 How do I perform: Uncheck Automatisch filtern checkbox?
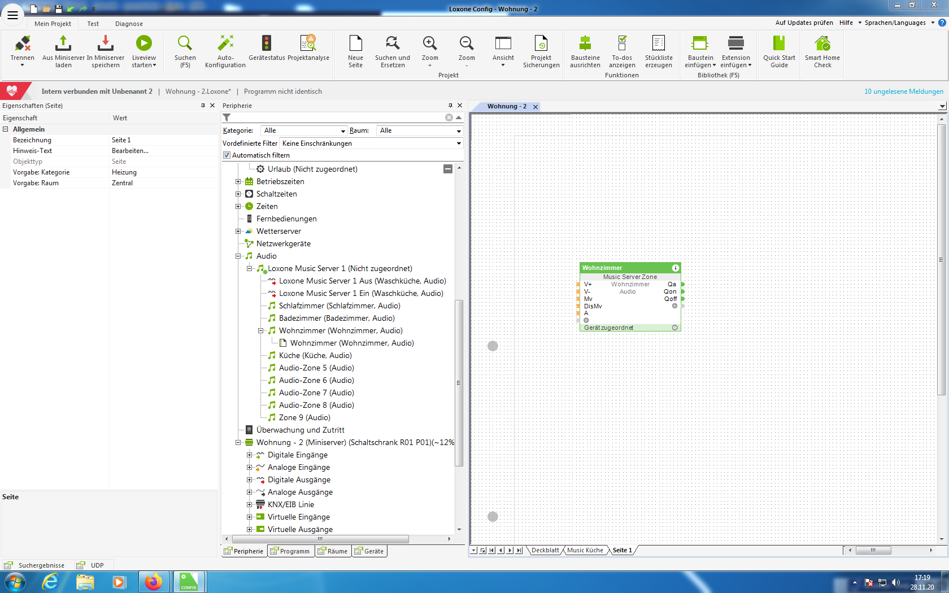227,155
